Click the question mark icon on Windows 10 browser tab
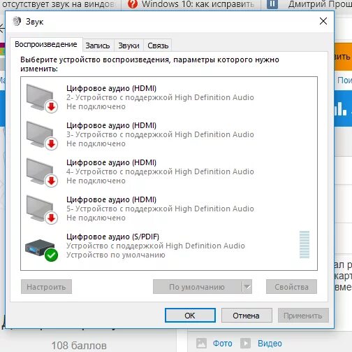This screenshot has height=352, width=352. [133, 4]
